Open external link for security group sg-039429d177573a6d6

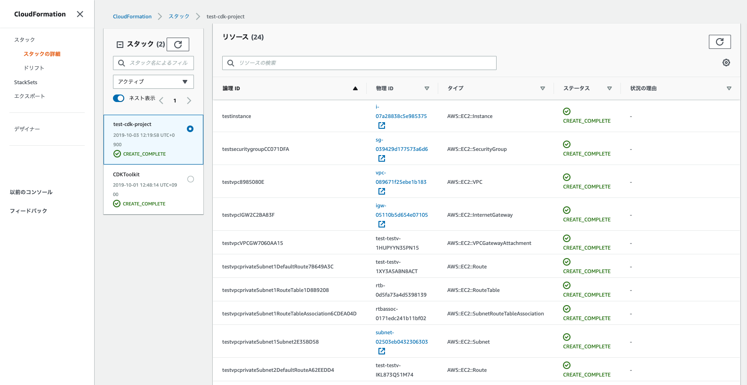click(x=382, y=158)
